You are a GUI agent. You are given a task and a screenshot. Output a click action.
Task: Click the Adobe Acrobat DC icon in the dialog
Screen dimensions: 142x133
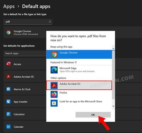click(x=54, y=85)
